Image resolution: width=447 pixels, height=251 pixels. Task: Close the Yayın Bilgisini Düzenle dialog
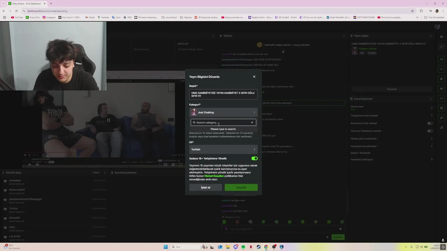[254, 77]
